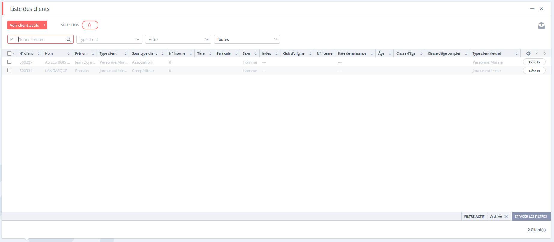Viewport: 554px width, 242px height.
Task: Click the 2 Client(s) count text
Action: tap(537, 230)
